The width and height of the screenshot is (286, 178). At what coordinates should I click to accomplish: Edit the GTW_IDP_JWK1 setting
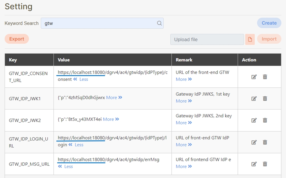pos(254,98)
